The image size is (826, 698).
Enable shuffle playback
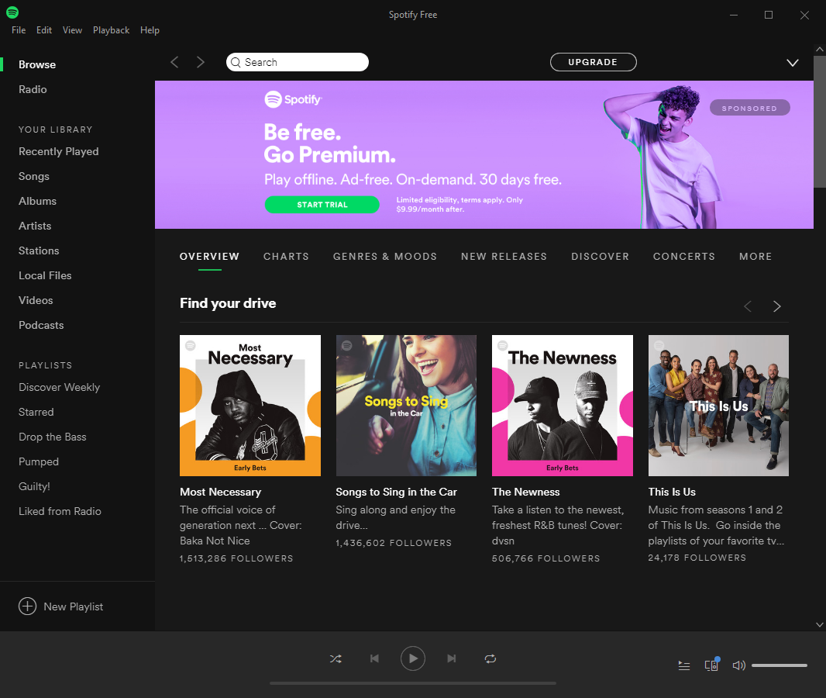[x=336, y=658]
